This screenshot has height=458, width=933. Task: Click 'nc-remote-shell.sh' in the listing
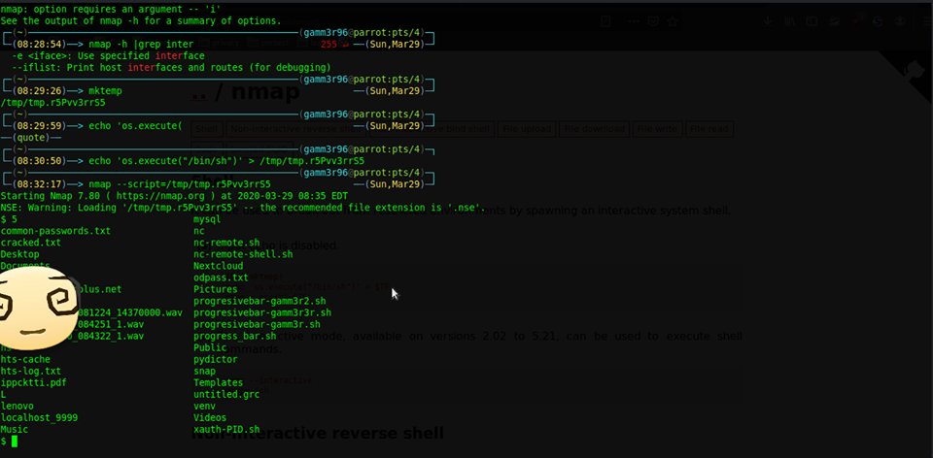(243, 254)
